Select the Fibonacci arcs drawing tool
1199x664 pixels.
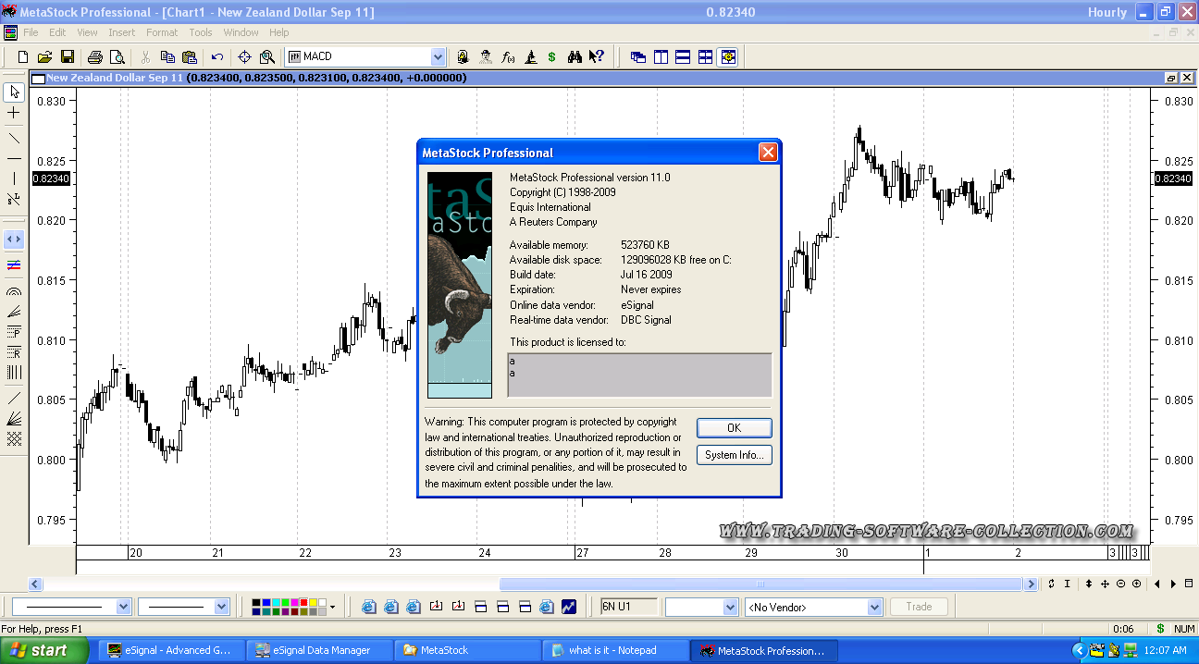point(14,291)
